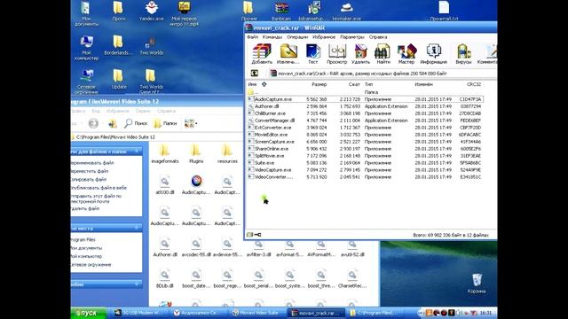Click the Копировать файл link in Explorer sidebar

click(89, 179)
